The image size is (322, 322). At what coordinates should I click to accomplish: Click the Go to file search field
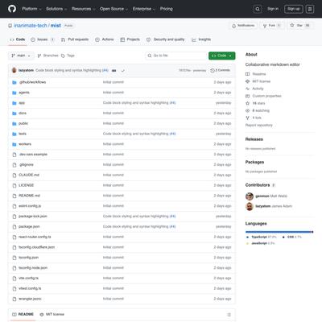point(176,56)
